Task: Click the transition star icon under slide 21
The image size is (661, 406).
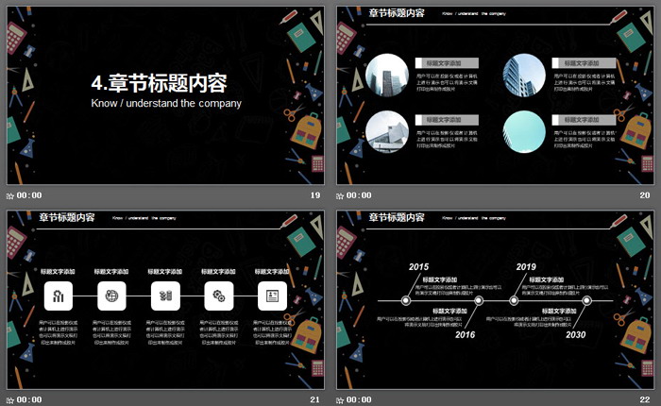Action: [10, 400]
